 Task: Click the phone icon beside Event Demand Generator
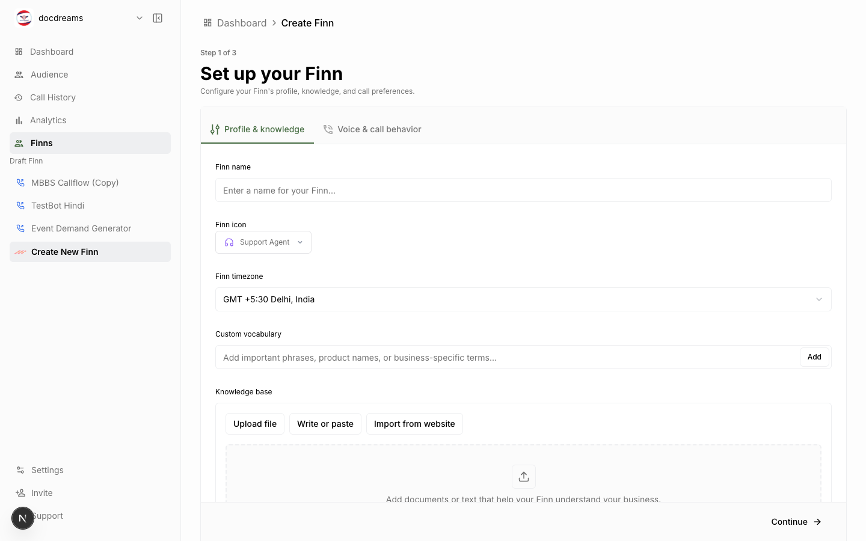(x=20, y=228)
